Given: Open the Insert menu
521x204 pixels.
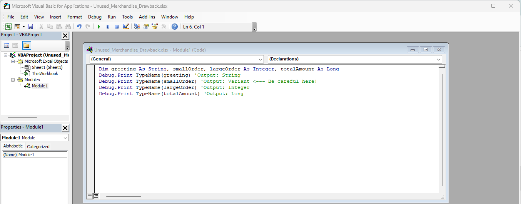Looking at the screenshot, I should [x=55, y=17].
